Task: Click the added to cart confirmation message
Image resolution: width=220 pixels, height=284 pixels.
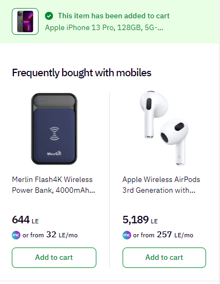Action: (x=113, y=16)
